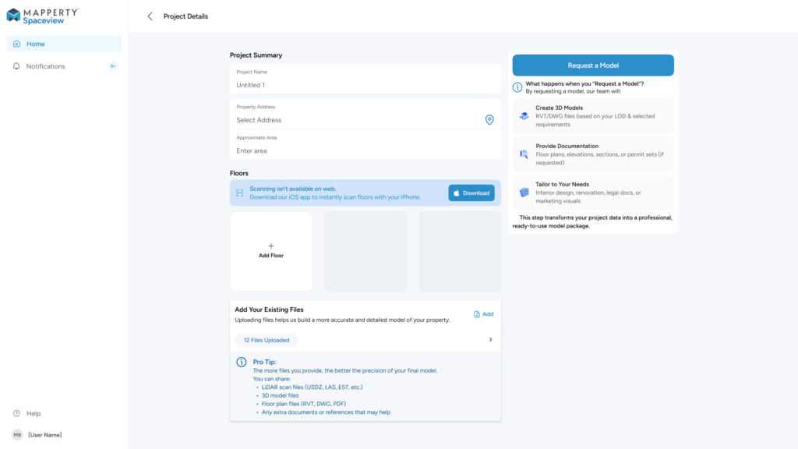Click the scan icon in the banner

(239, 193)
